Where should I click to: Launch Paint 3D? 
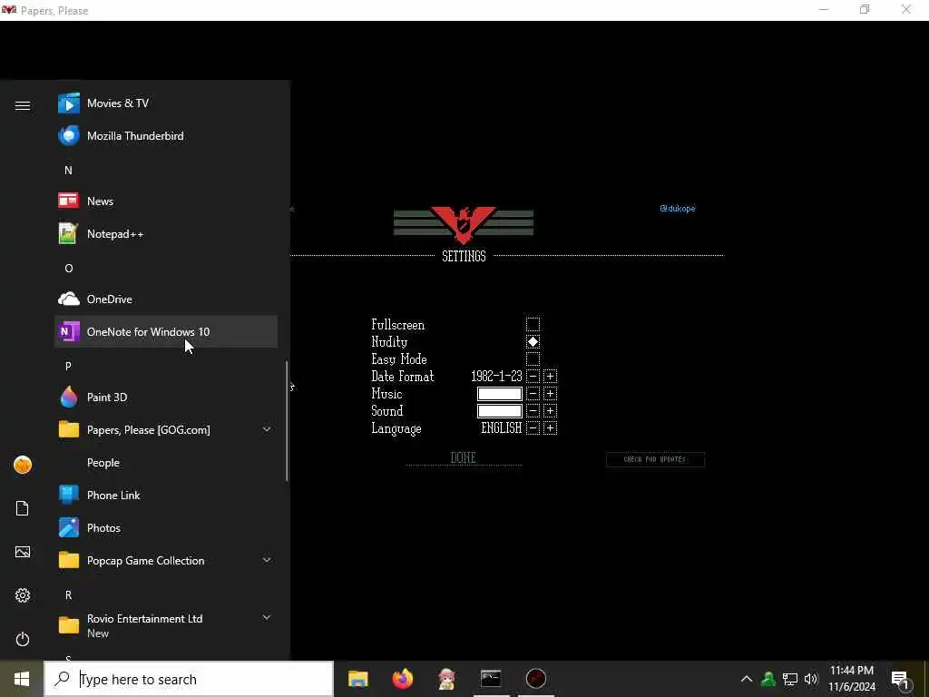click(x=166, y=398)
